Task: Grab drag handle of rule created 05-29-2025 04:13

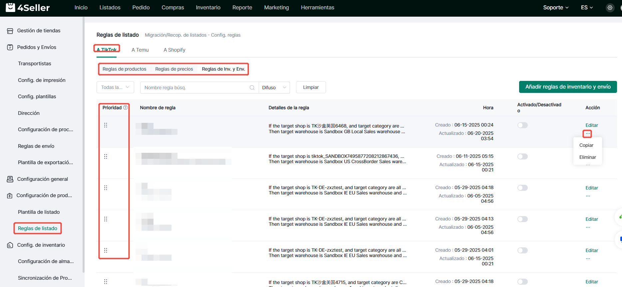Action: pyautogui.click(x=106, y=219)
